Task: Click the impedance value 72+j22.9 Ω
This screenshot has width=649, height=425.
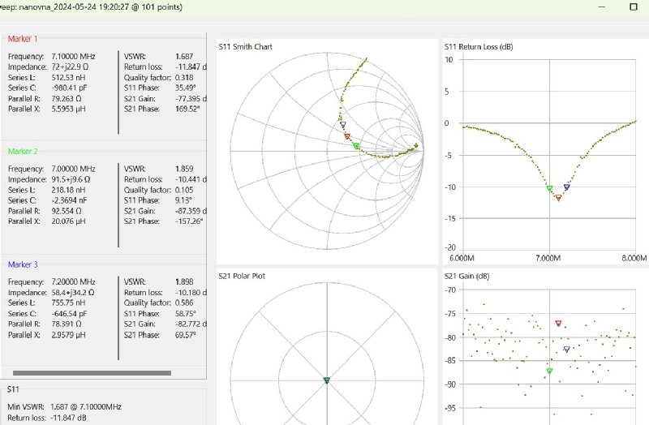Action: point(70,67)
